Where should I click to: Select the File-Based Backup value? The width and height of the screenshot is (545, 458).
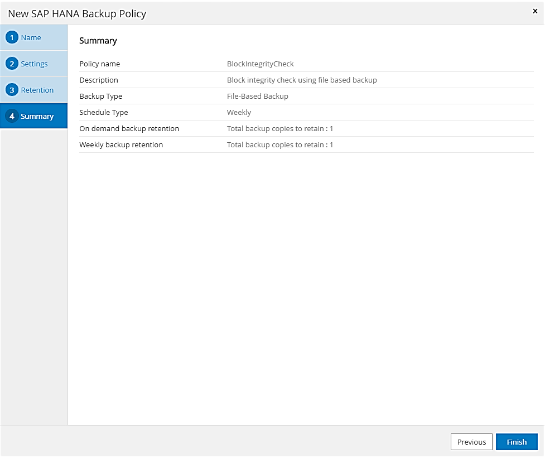(x=257, y=96)
